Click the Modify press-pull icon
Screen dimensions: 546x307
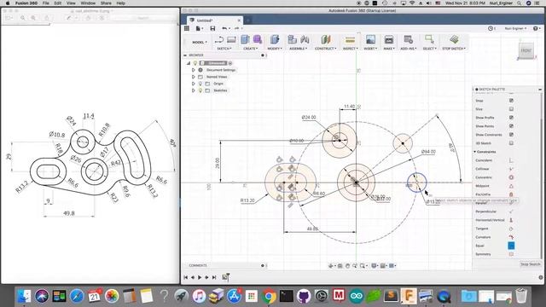pyautogui.click(x=275, y=40)
